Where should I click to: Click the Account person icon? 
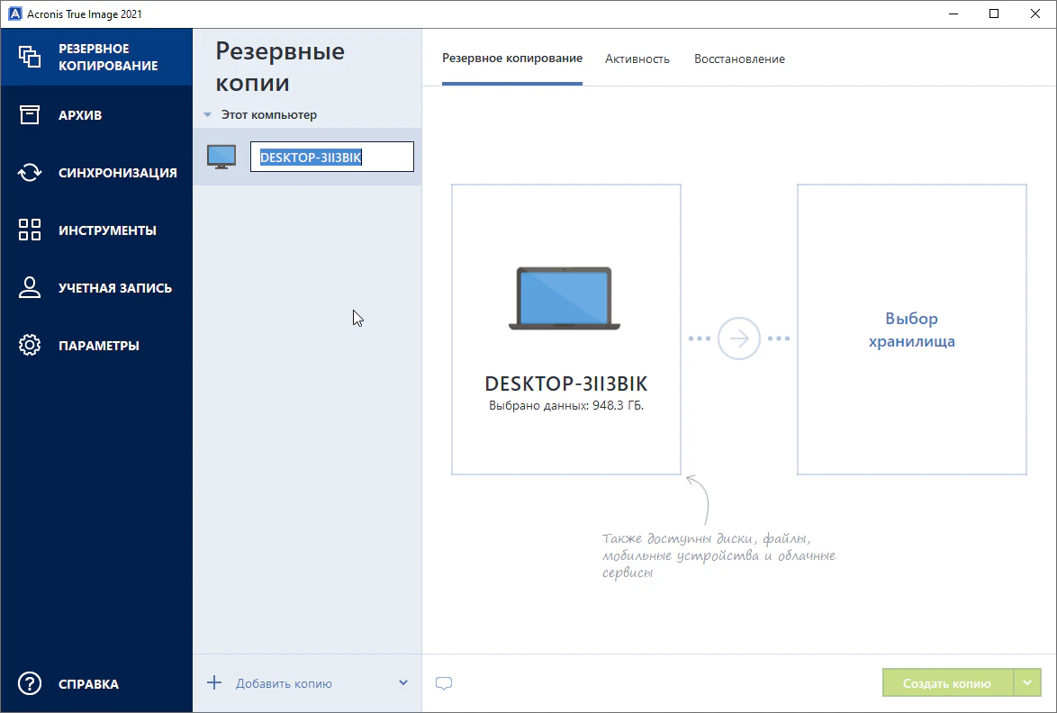tap(30, 288)
